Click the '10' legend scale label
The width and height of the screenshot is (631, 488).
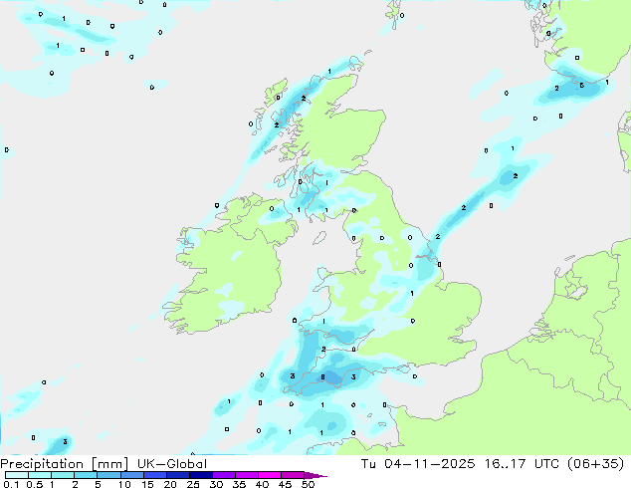point(124,484)
